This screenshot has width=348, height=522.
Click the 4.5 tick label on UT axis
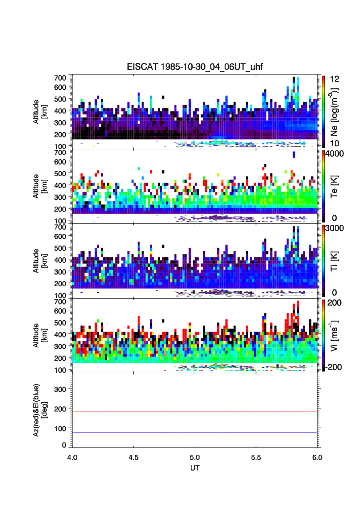pyautogui.click(x=133, y=457)
